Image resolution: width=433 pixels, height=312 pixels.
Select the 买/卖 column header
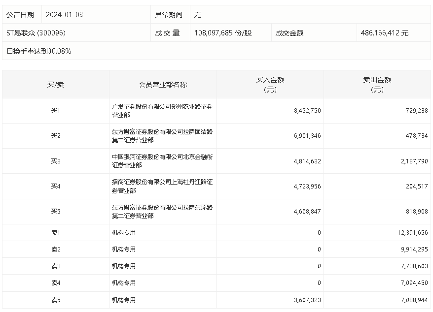coord(55,84)
